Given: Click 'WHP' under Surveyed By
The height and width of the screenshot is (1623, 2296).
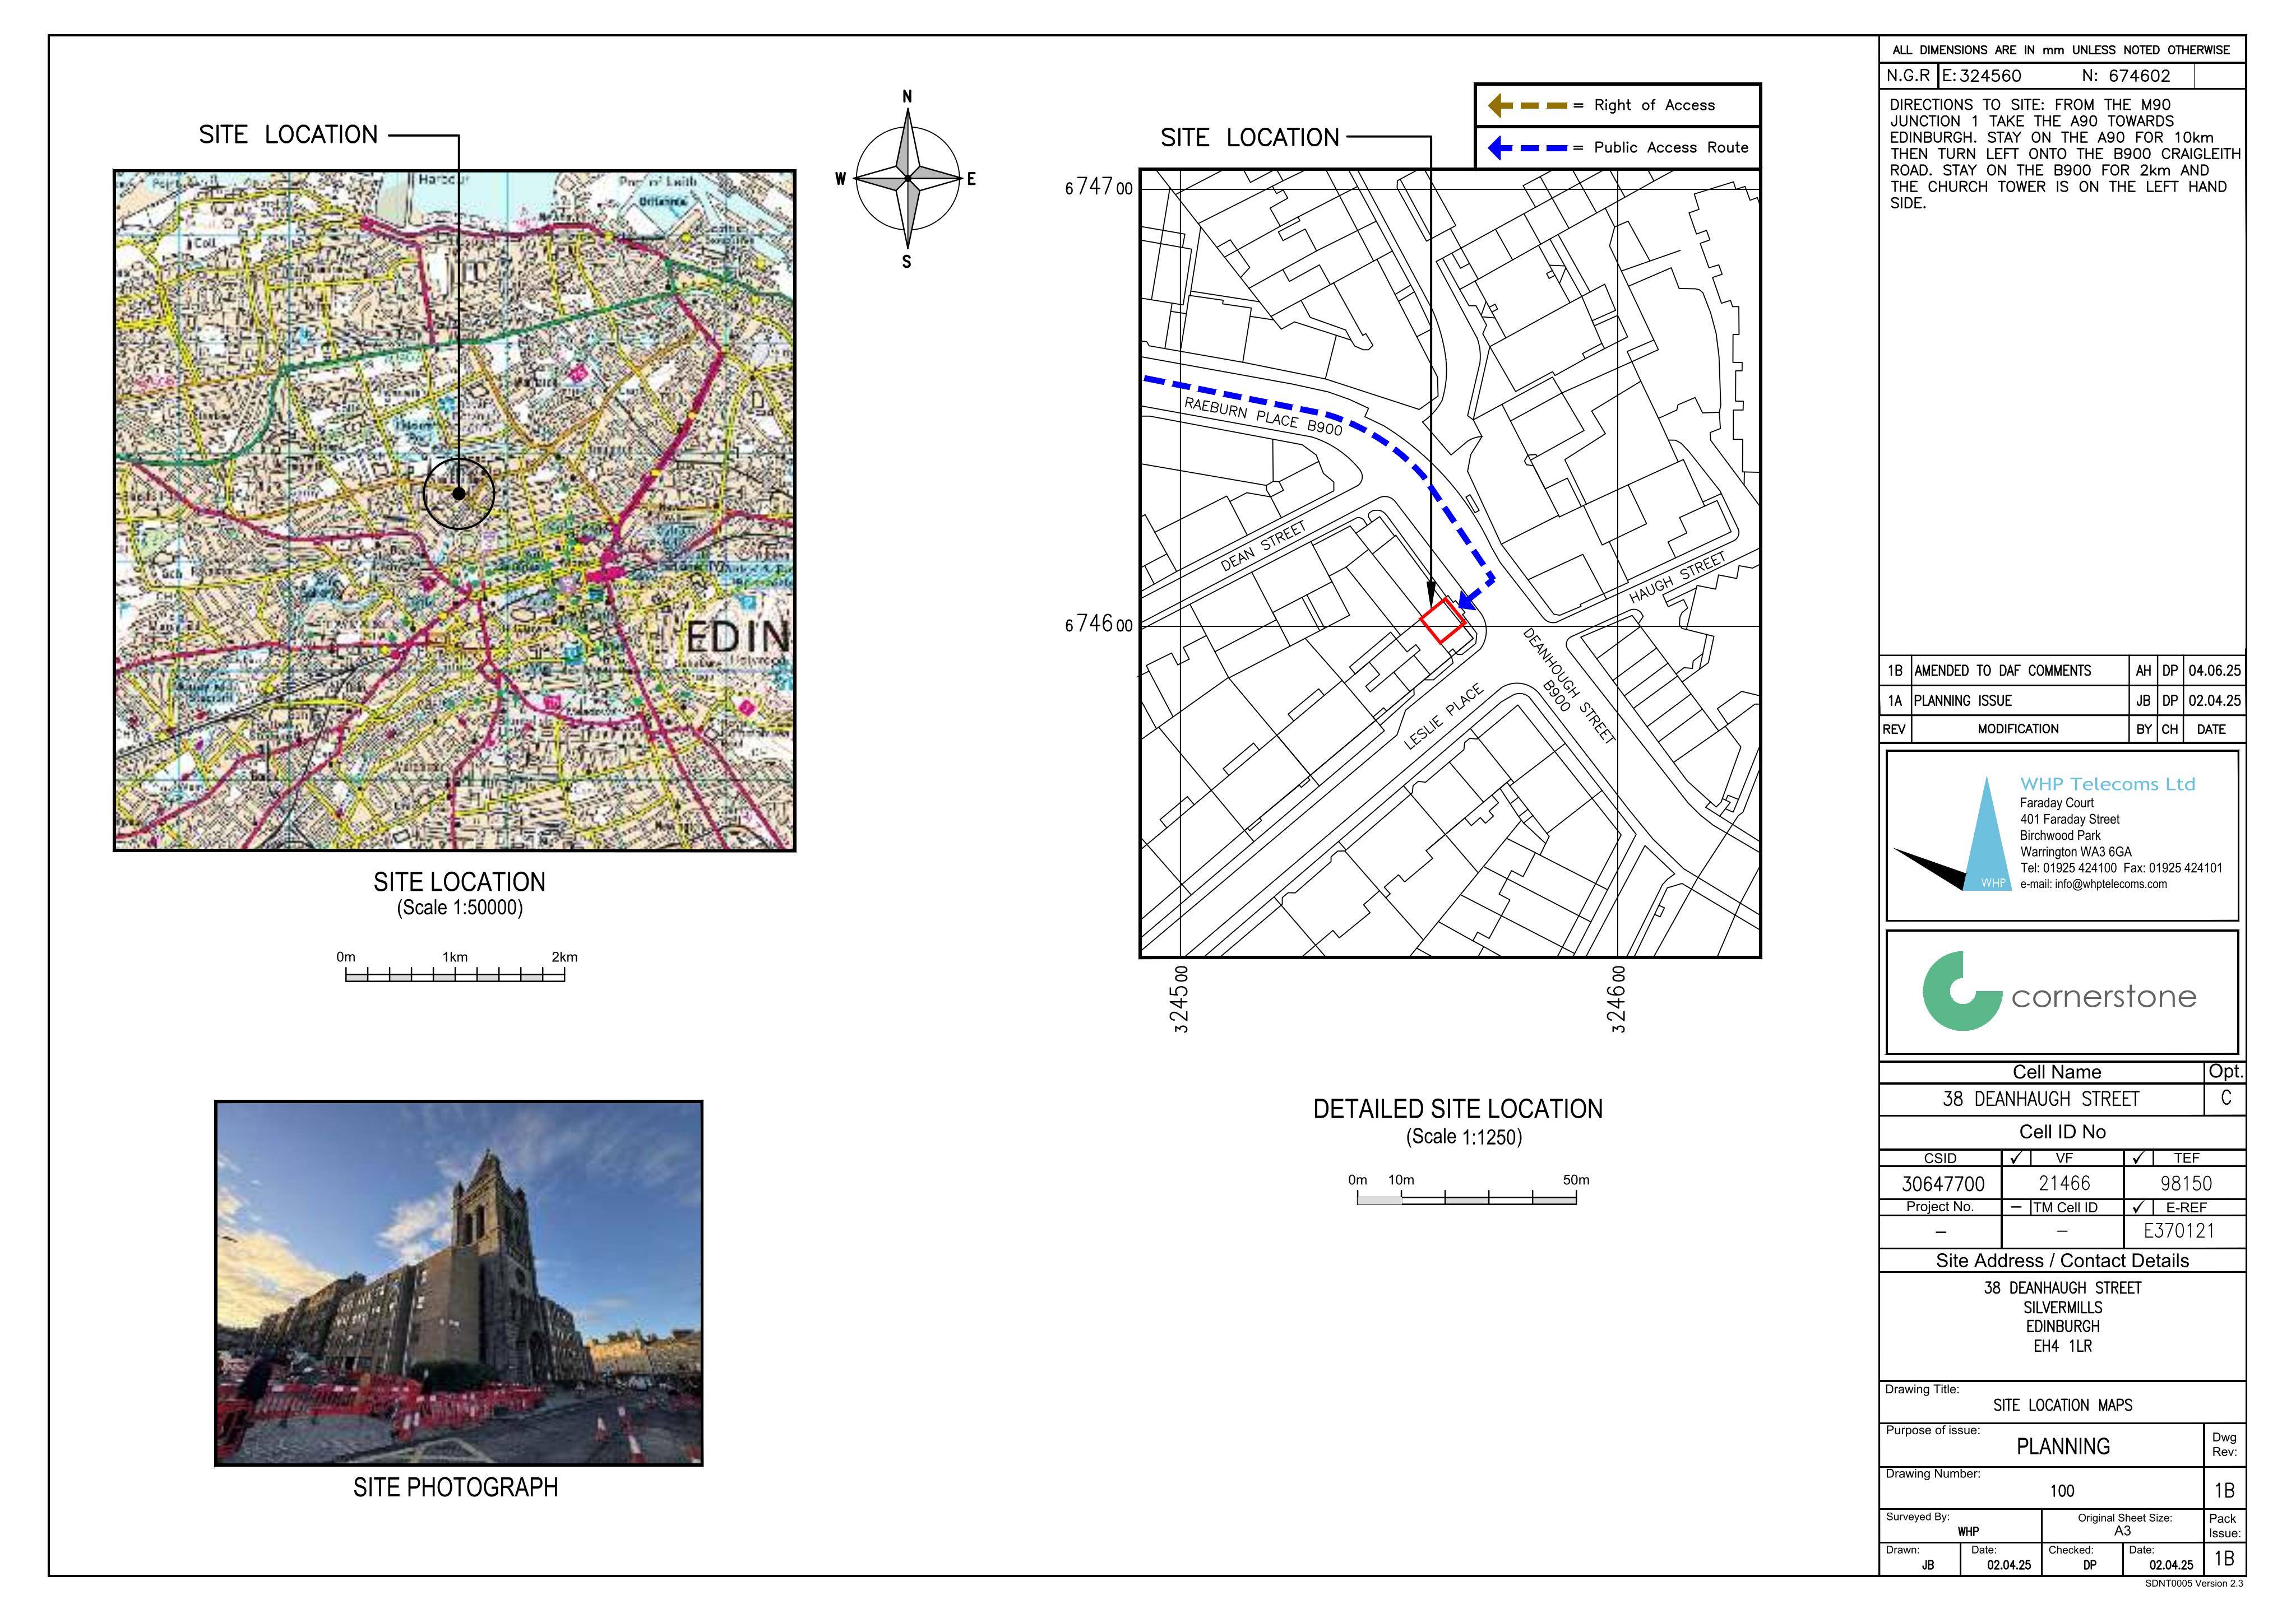Looking at the screenshot, I should pos(1968,1532).
